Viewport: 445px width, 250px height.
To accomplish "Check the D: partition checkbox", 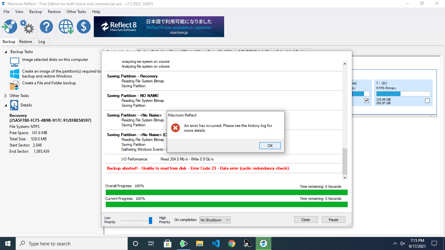I will [427, 101].
